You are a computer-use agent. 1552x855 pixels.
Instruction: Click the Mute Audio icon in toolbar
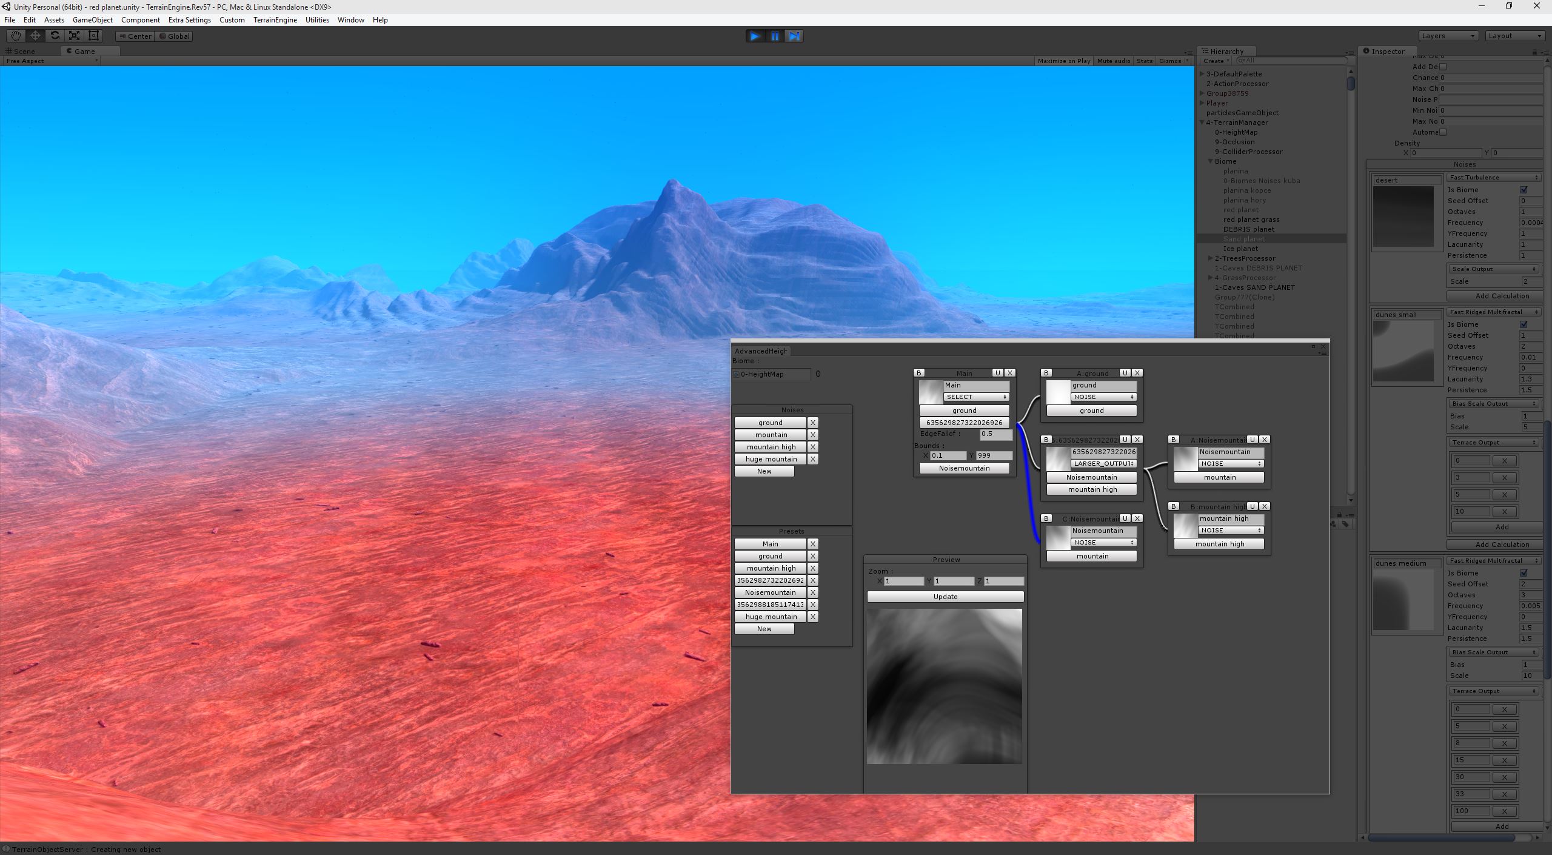[x=1113, y=60]
